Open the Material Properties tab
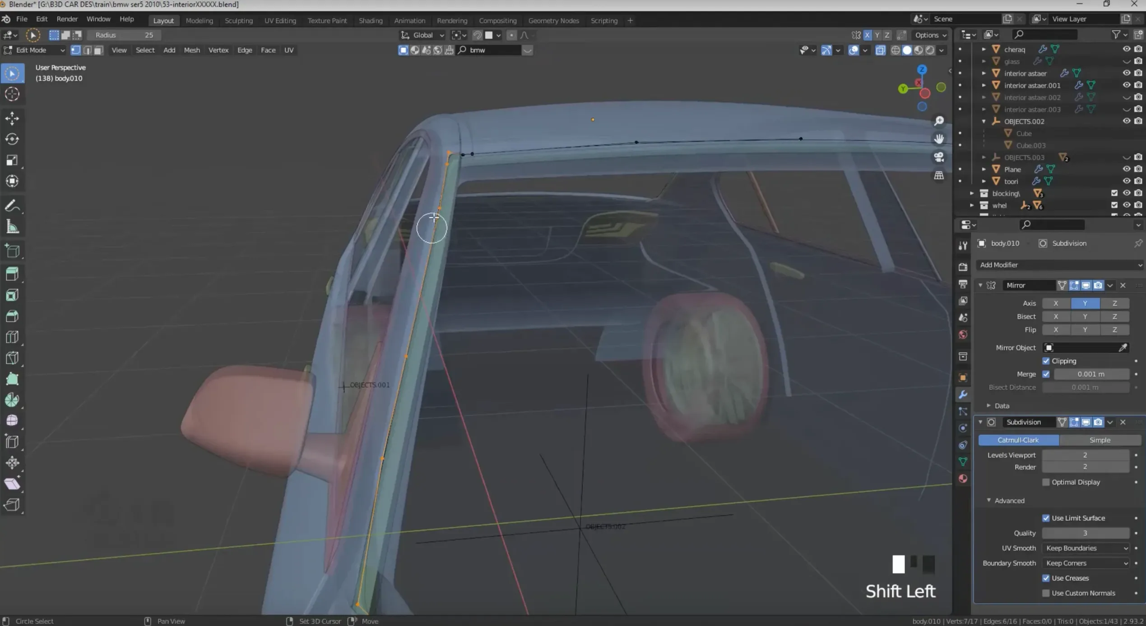1146x626 pixels. click(963, 479)
